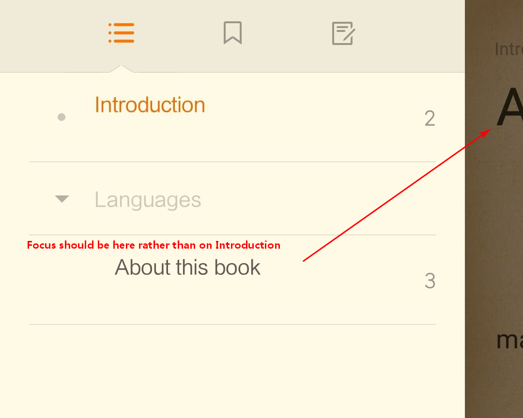Click the pencil-on-page notes icon
This screenshot has width=523, height=418.
(x=342, y=33)
